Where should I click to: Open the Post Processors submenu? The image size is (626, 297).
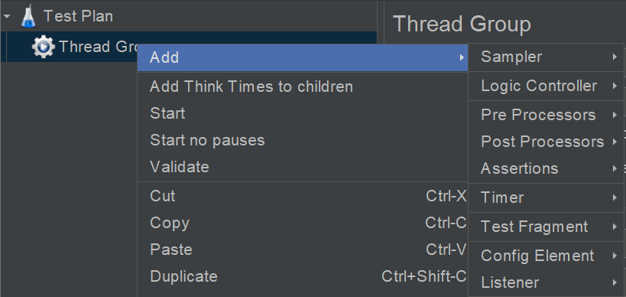pos(547,142)
